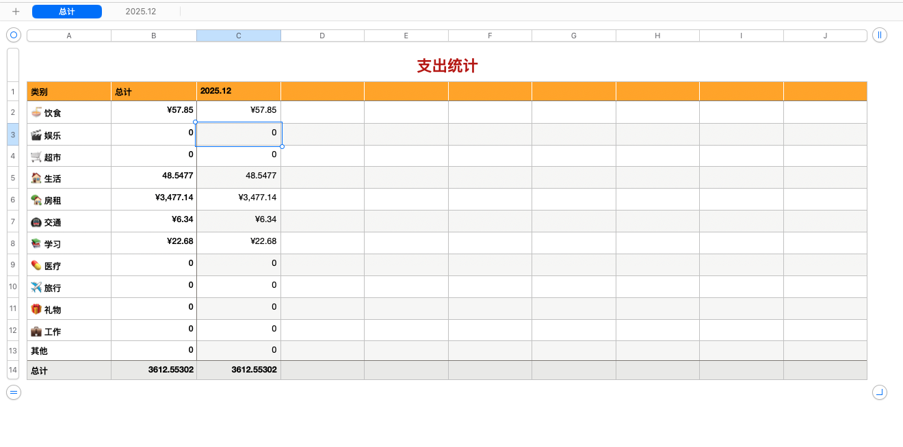Viewport: 903px width, 447px height.
Task: Click the 超市 shopping cart icon
Action: coord(35,156)
